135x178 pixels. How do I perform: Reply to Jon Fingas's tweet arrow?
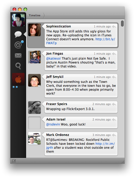[114, 54]
